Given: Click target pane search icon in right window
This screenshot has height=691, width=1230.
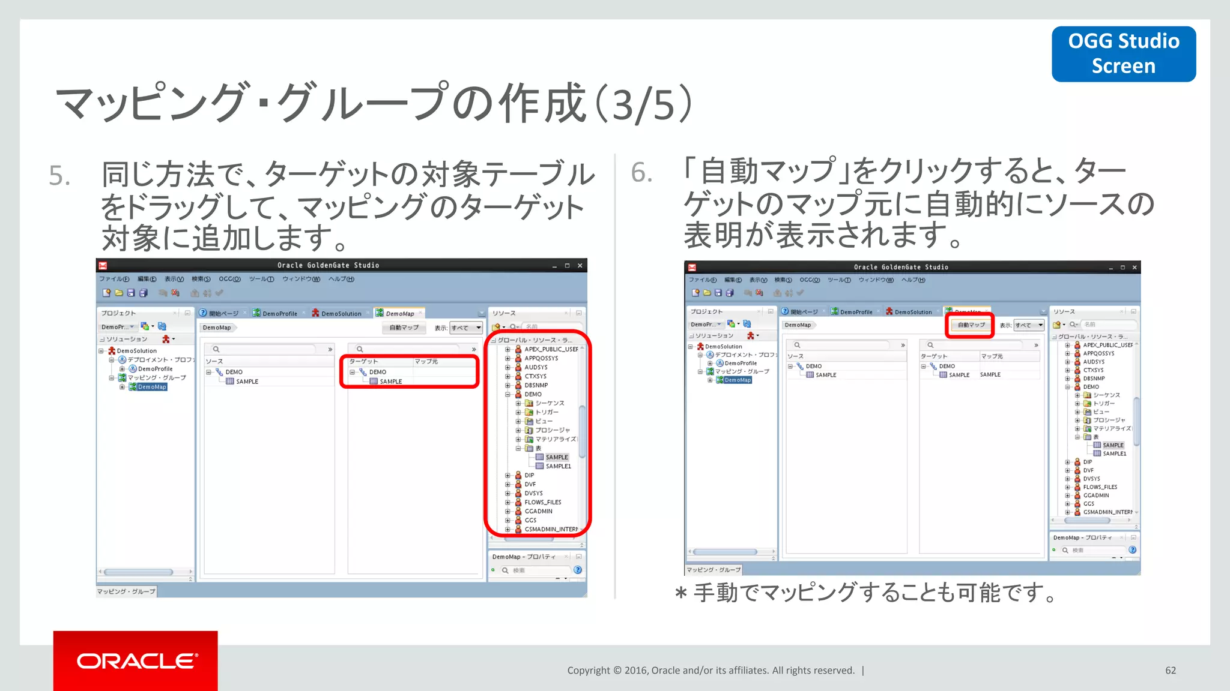Looking at the screenshot, I should tap(930, 345).
